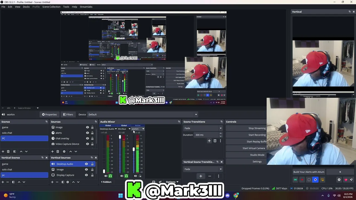Adjust the Duration stepper arrows
356x200 pixels.
click(221, 135)
